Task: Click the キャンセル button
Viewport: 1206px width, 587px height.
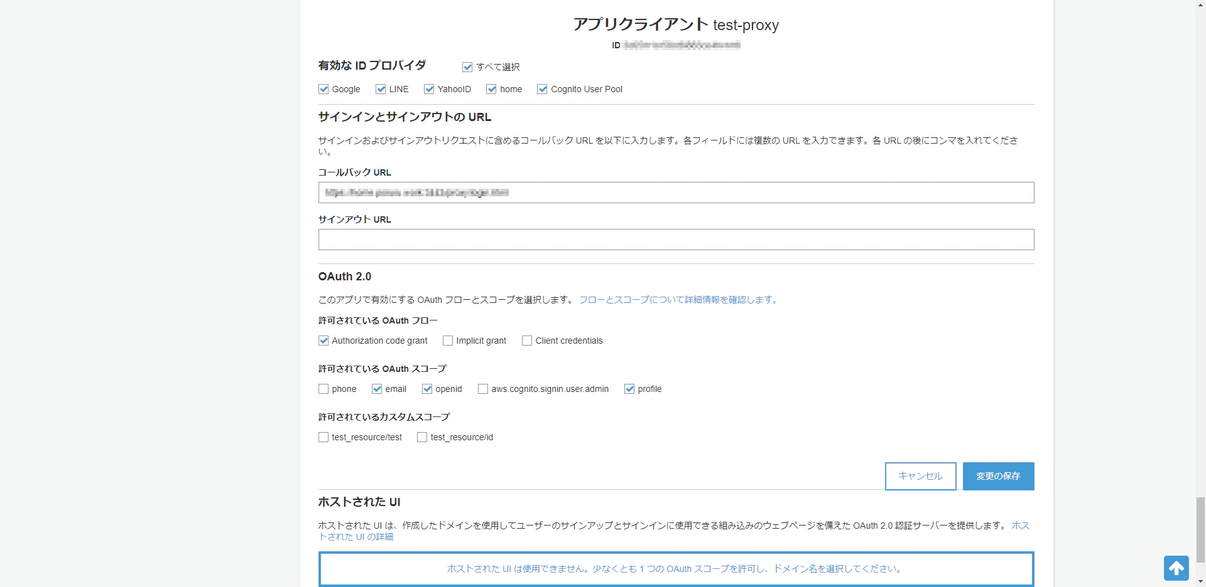Action: point(920,476)
